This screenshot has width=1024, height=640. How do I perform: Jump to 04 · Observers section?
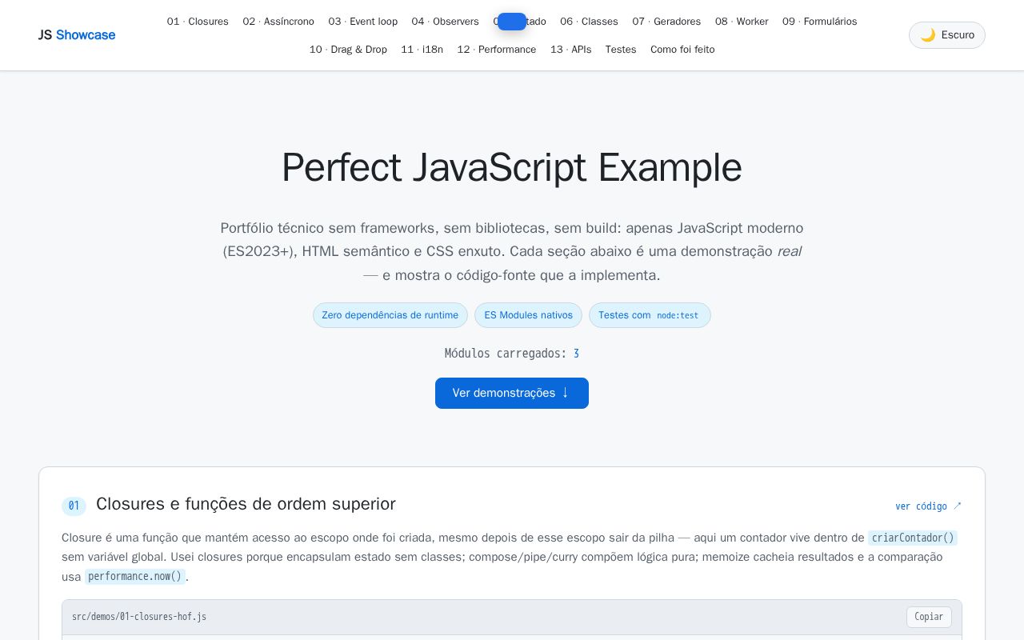coord(445,22)
